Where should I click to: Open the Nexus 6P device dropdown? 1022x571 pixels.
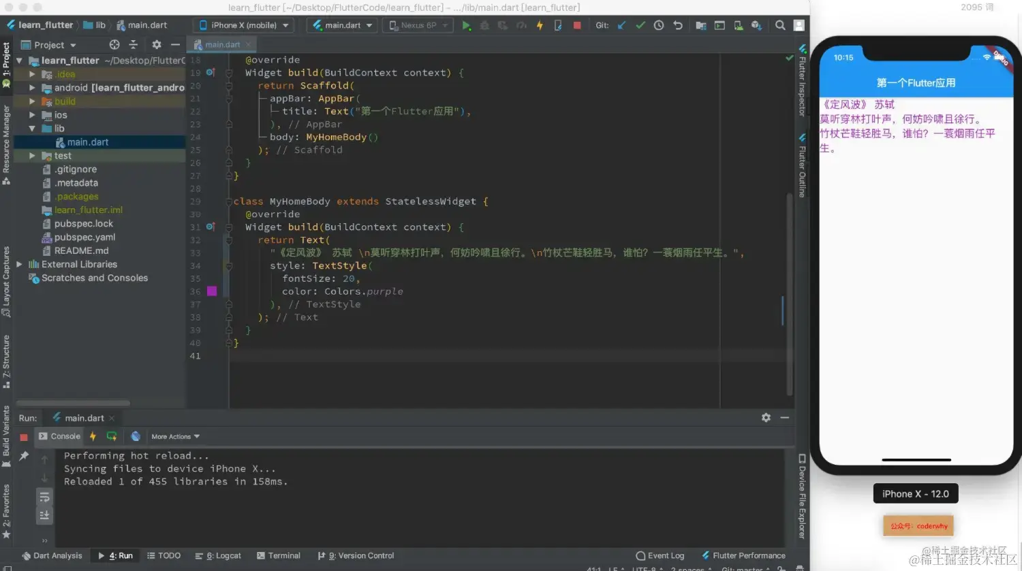pos(418,25)
